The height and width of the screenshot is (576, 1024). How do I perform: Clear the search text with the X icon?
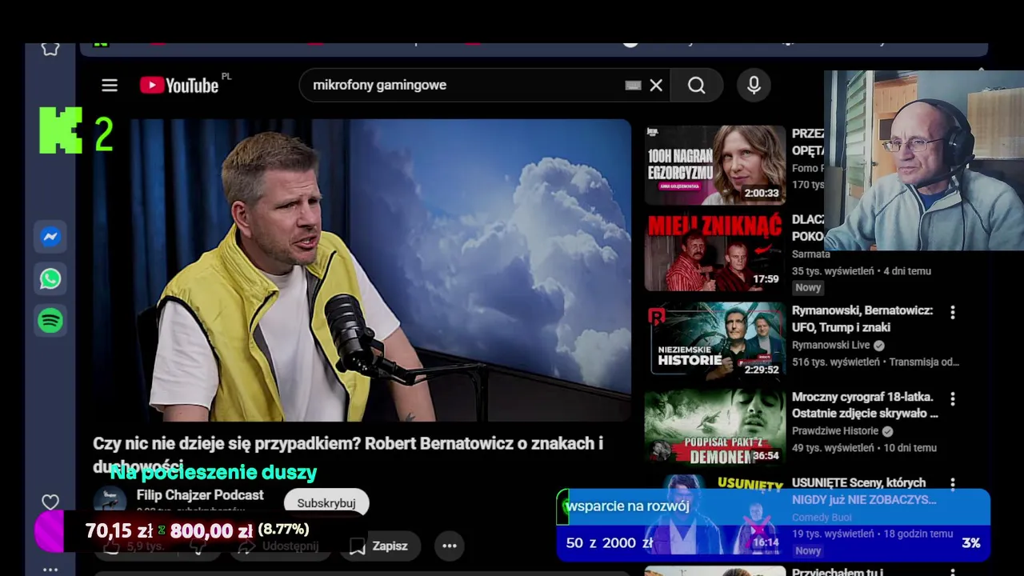click(x=656, y=86)
